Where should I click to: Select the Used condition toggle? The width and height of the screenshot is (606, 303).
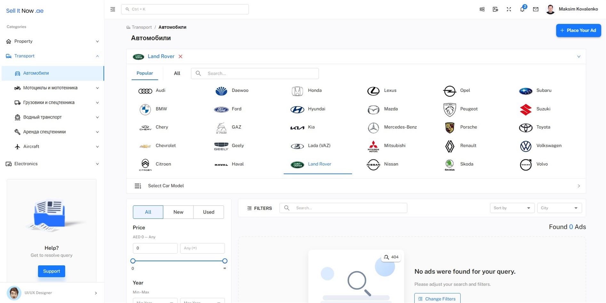click(208, 212)
